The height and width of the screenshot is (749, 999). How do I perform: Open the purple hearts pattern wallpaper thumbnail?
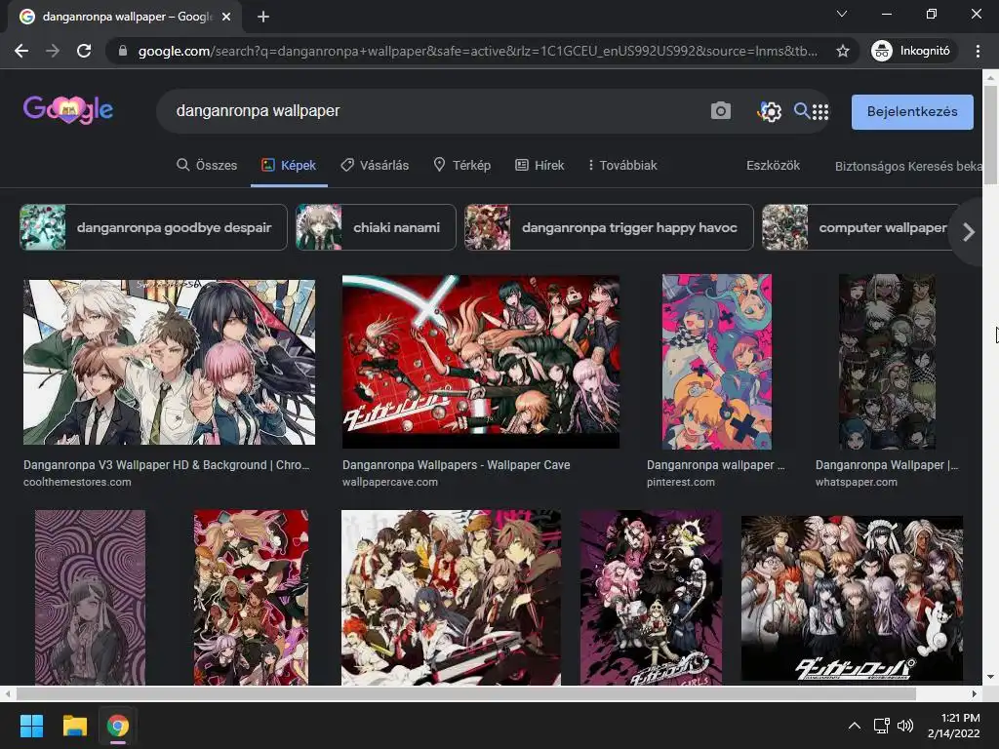(90, 598)
